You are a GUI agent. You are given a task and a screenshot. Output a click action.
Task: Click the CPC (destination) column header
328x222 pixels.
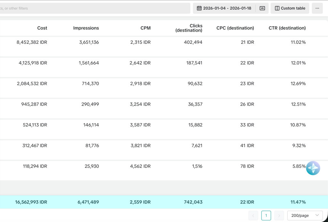pyautogui.click(x=235, y=28)
